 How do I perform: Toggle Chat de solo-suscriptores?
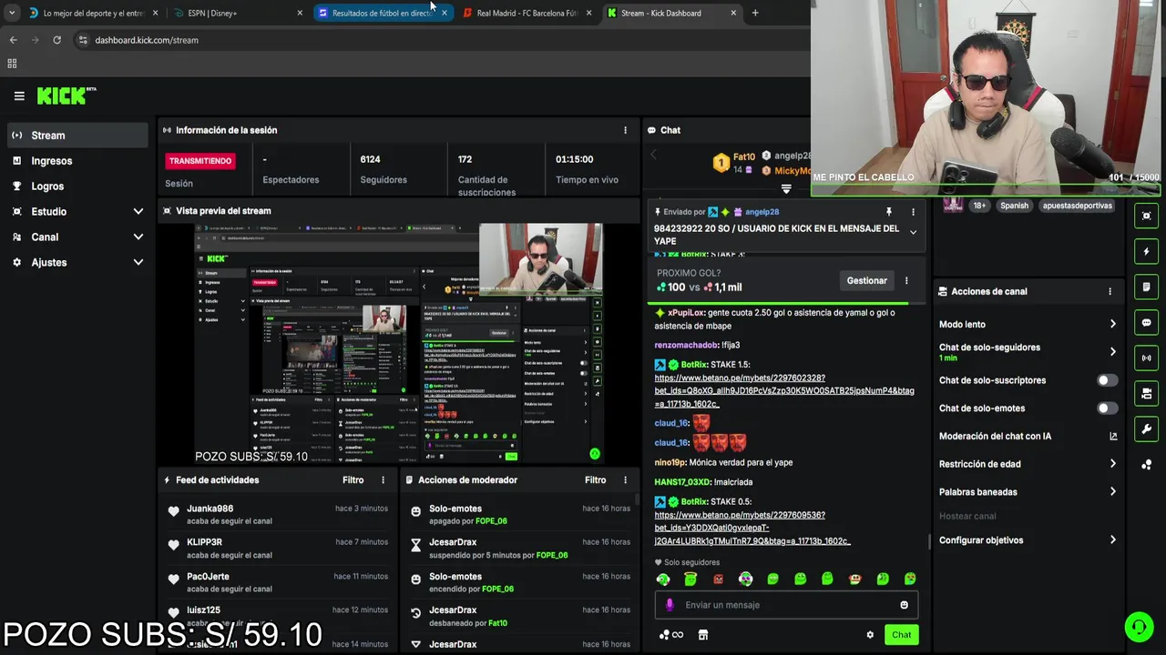[1107, 380]
